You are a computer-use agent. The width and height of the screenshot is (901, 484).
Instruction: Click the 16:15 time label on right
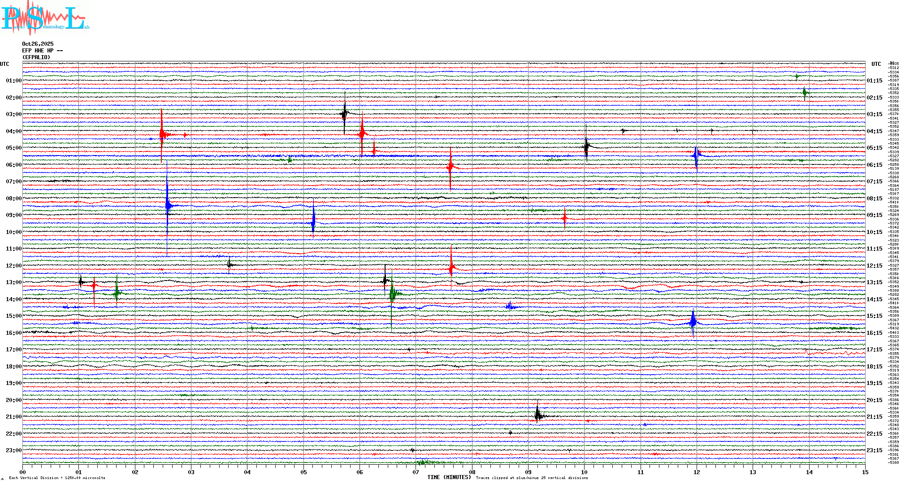click(x=874, y=333)
